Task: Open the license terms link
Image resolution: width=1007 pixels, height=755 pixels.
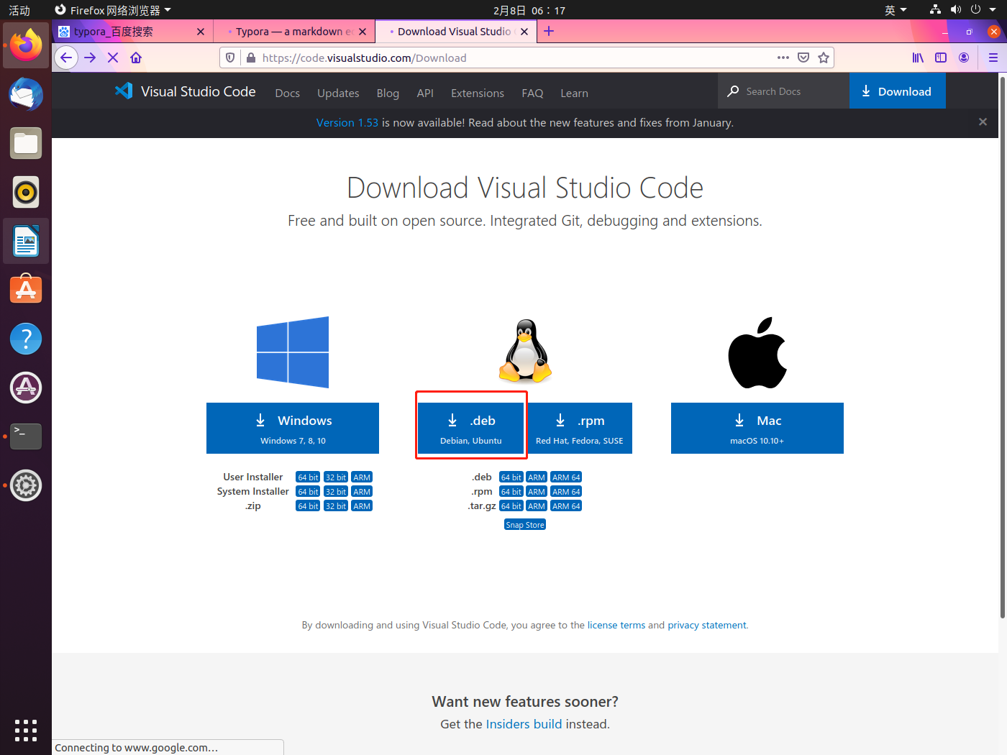Action: (x=616, y=625)
